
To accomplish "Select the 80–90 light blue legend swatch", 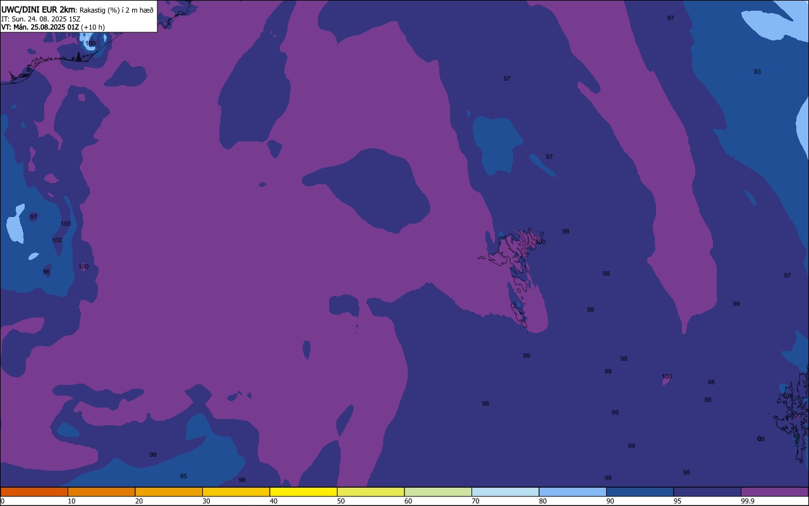I will [573, 491].
